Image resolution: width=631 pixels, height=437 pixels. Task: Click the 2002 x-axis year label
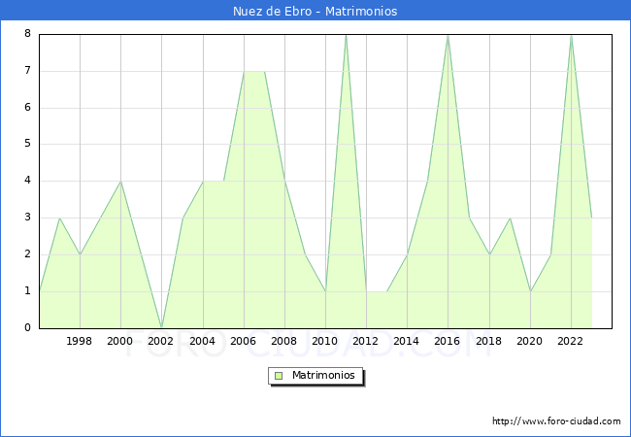tap(161, 342)
